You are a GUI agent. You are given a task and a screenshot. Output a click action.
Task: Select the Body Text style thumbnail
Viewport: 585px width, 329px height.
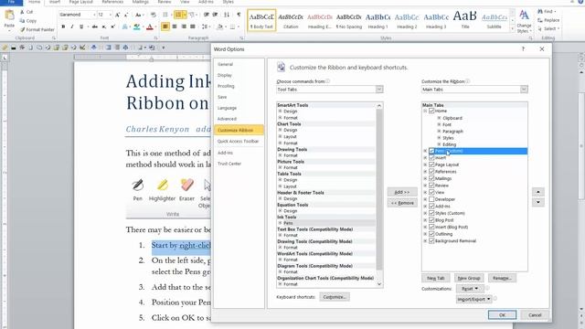point(261,20)
